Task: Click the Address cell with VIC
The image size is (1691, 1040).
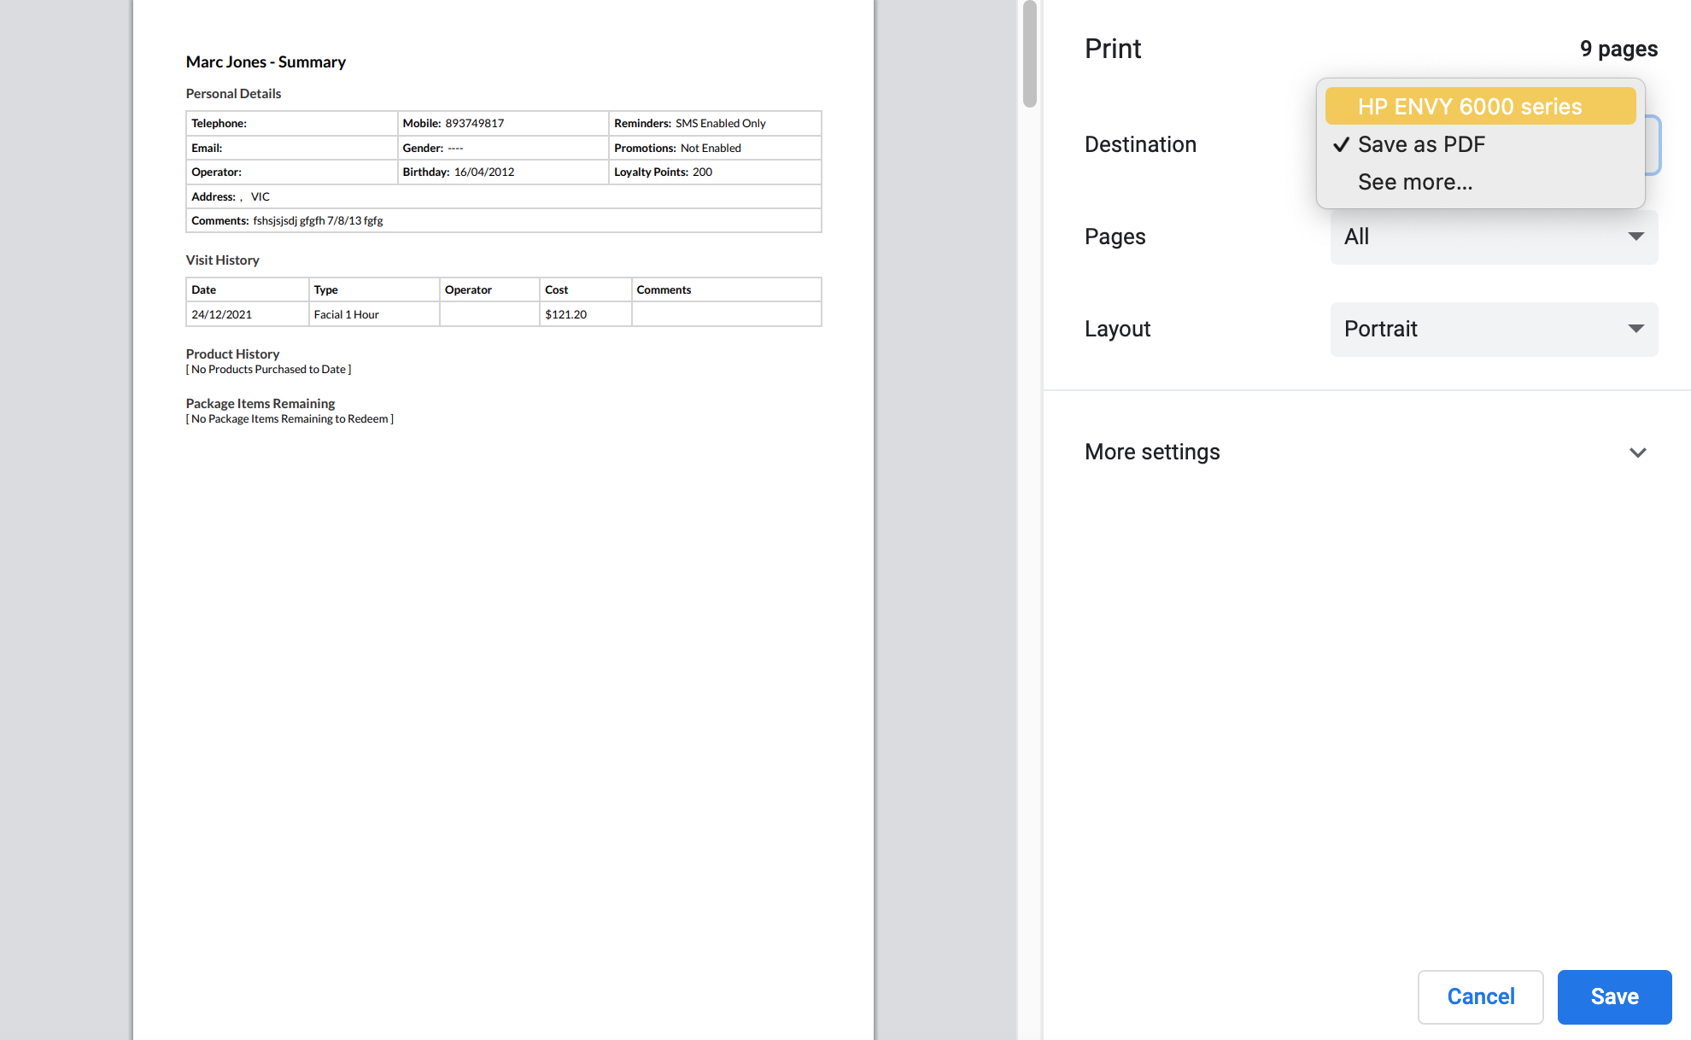Action: tap(504, 196)
